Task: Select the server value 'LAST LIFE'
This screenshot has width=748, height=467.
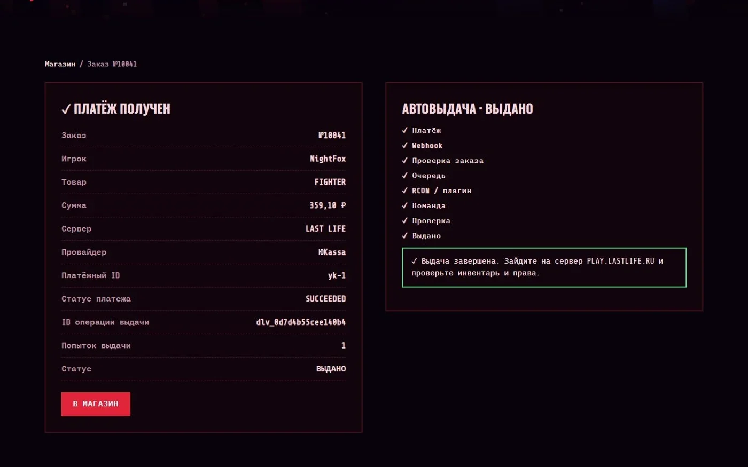Action: [325, 229]
